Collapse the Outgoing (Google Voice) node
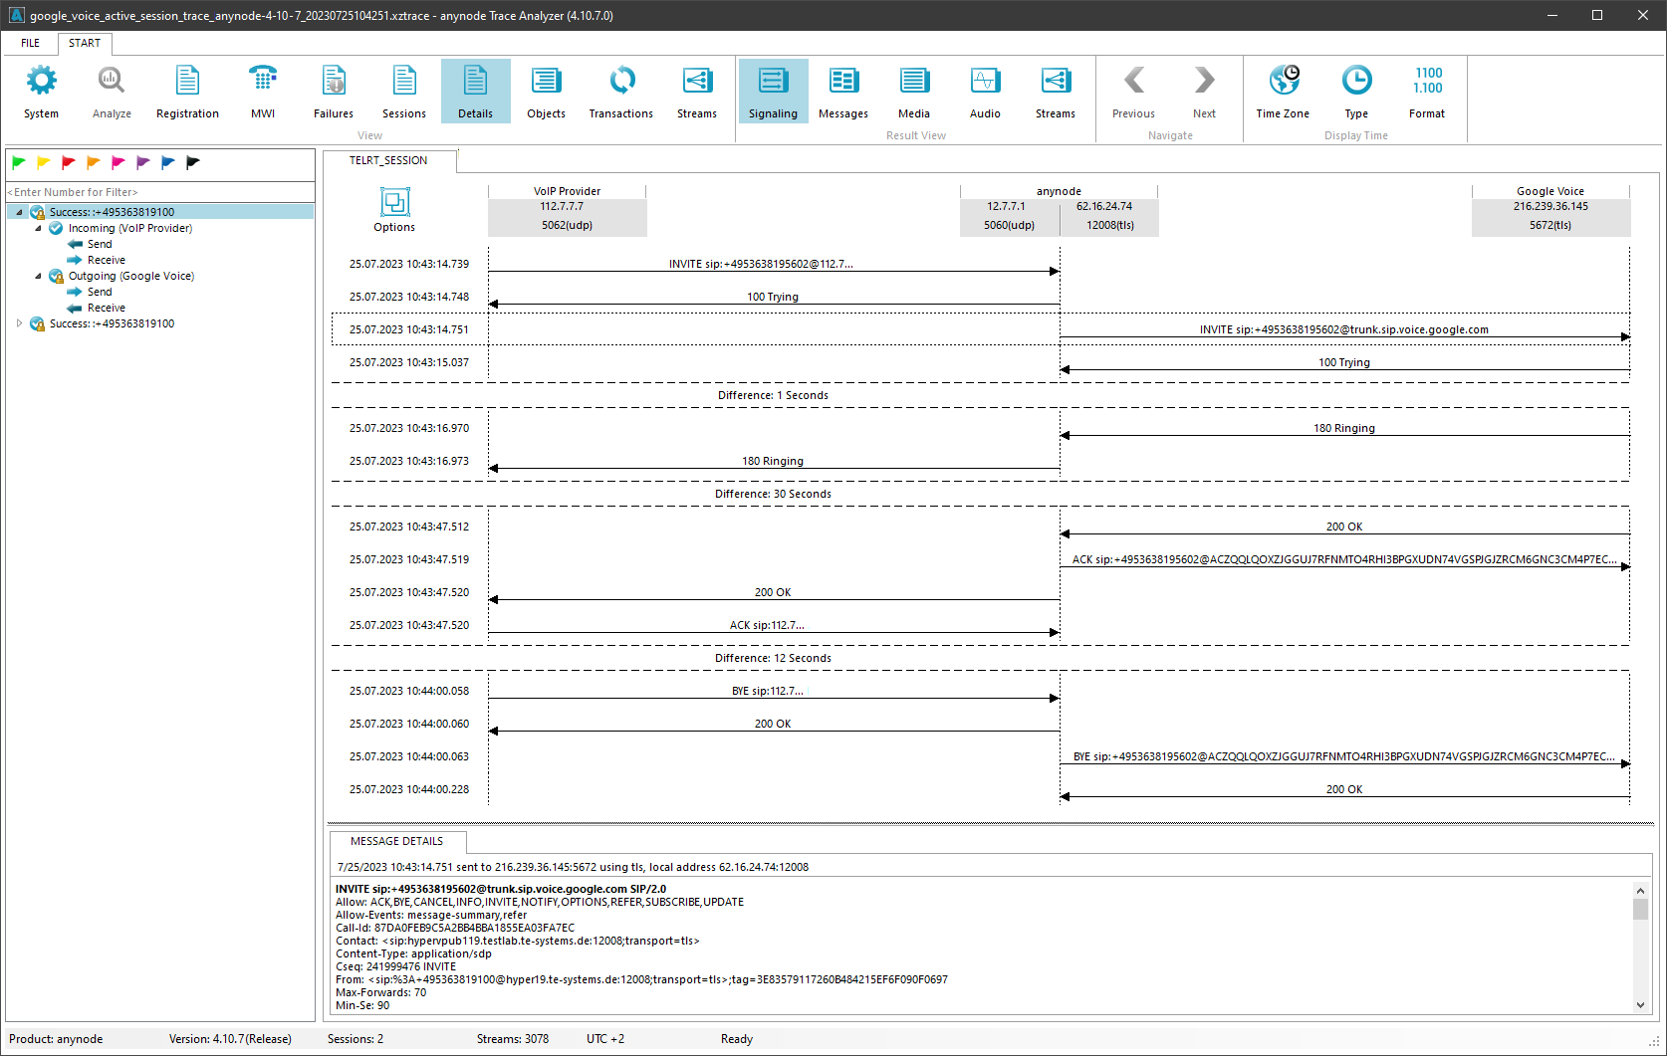 point(38,276)
